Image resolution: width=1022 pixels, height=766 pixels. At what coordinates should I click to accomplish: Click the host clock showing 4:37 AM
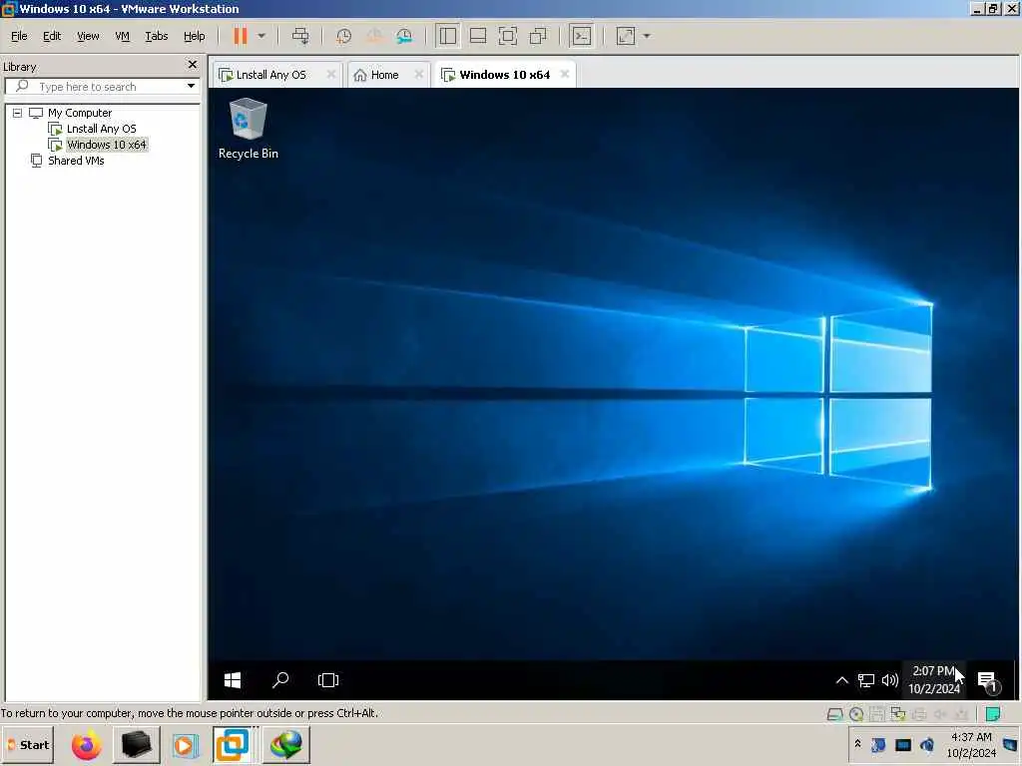971,744
